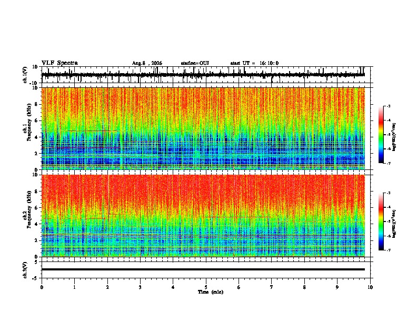The height and width of the screenshot is (322, 417).
Task: Click time axis tick label "7"
Action: click(272, 287)
